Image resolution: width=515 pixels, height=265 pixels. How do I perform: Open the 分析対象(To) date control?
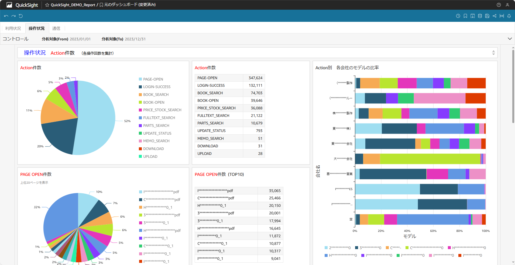(x=135, y=39)
